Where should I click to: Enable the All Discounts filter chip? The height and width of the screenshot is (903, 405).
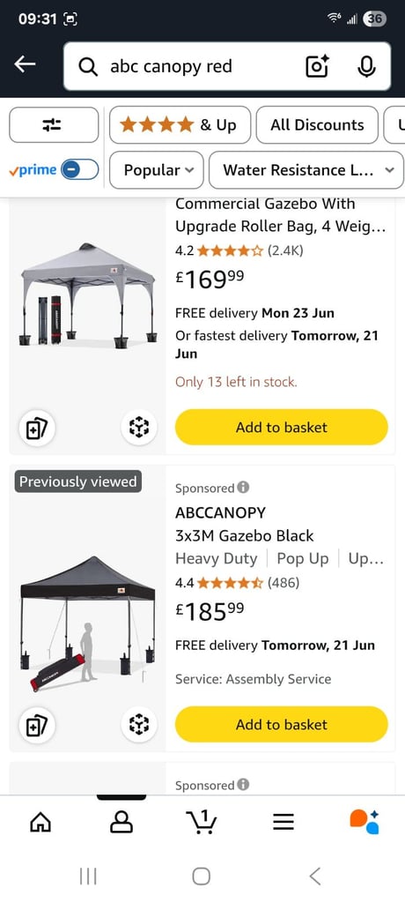click(317, 125)
